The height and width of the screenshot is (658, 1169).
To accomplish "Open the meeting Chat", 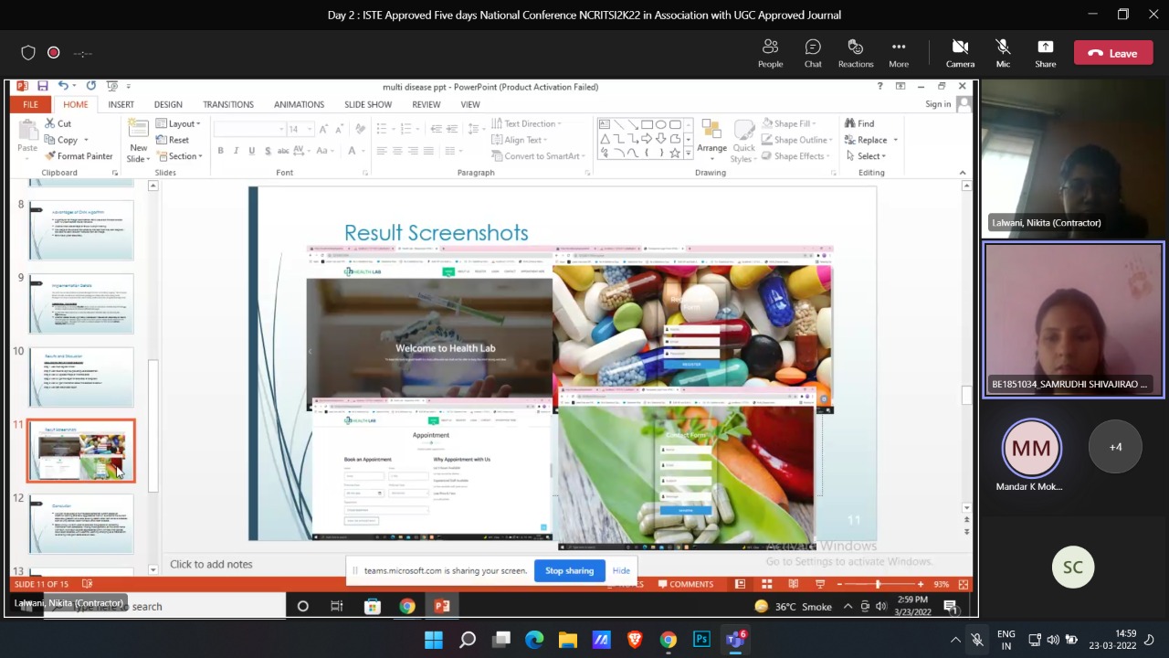I will tap(813, 53).
